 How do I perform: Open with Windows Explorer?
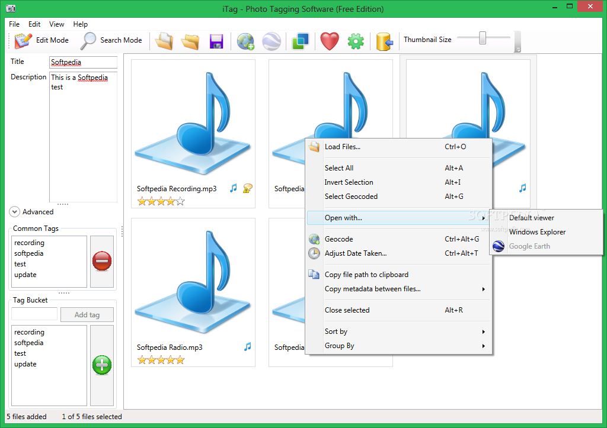point(546,232)
